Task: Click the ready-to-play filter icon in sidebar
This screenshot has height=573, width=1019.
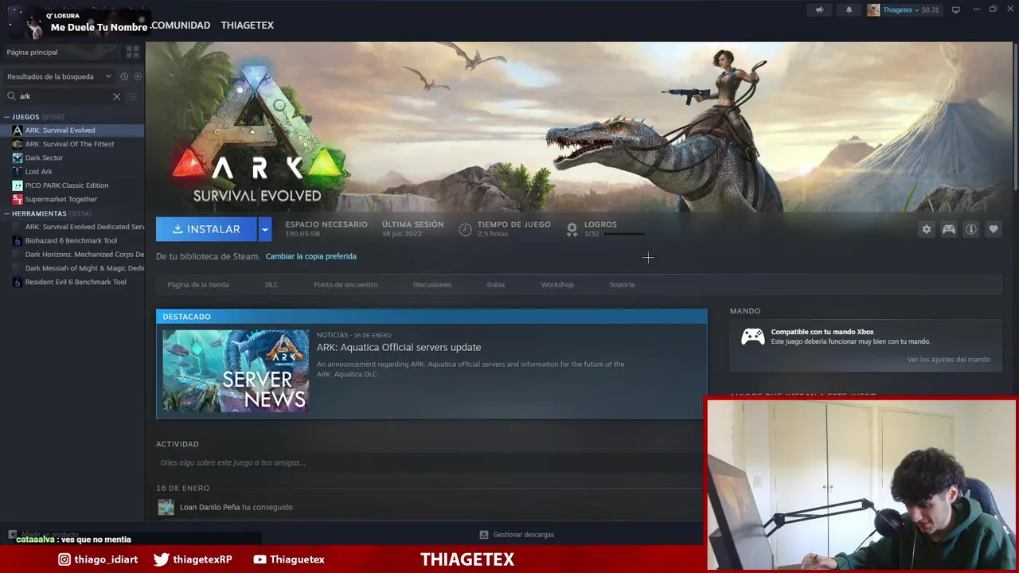Action: click(x=138, y=76)
